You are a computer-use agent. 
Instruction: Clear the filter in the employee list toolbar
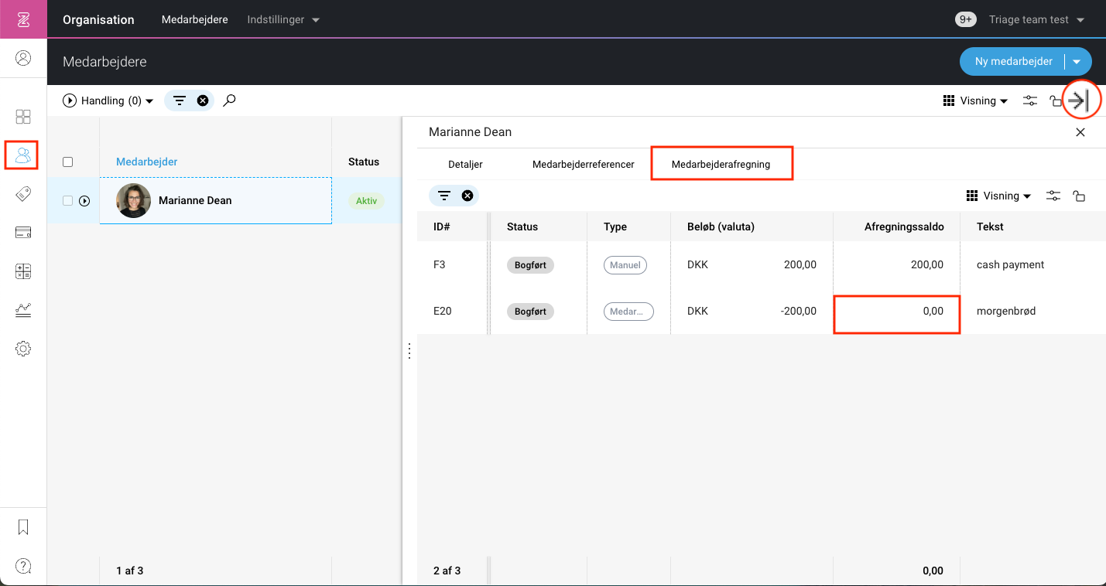[x=203, y=101]
